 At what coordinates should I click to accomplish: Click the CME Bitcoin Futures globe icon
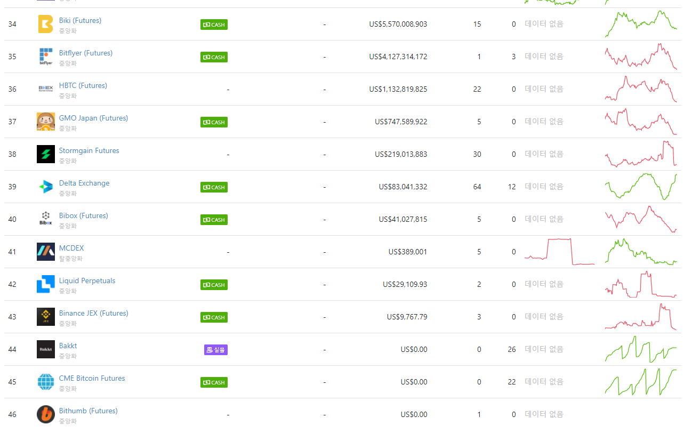46,382
